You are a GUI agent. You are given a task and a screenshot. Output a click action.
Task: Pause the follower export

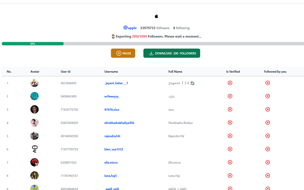(x=123, y=53)
